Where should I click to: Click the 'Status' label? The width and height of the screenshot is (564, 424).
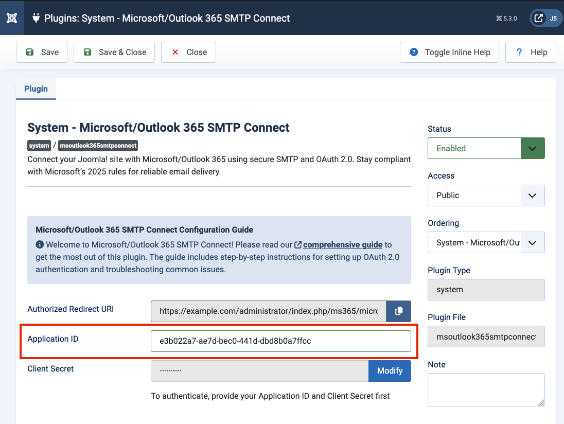439,129
